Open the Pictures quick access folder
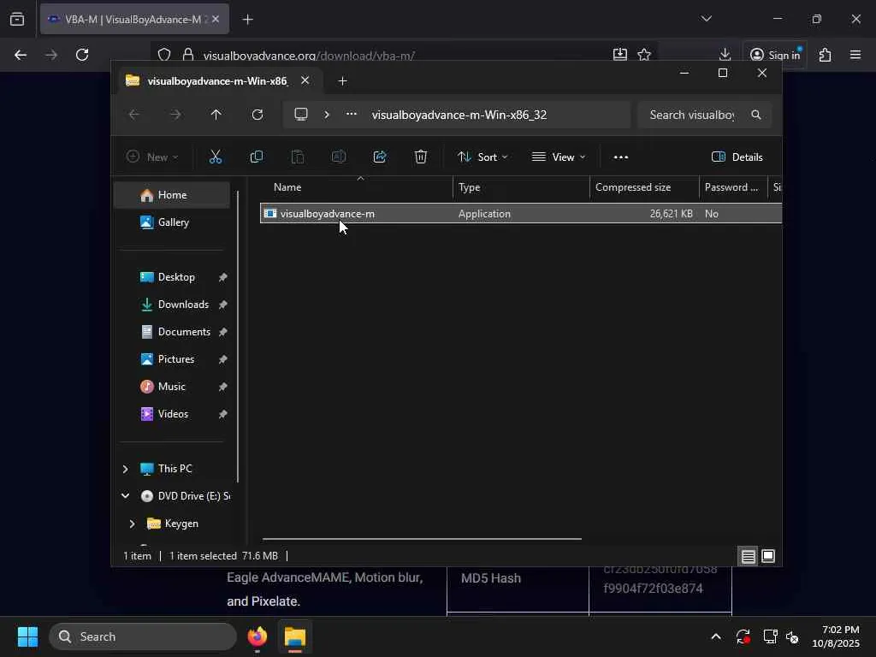 [176, 359]
